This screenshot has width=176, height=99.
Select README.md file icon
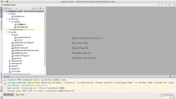click(x=12, y=16)
